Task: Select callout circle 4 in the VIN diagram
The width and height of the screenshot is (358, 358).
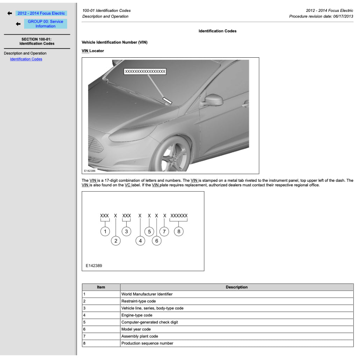Action: click(x=140, y=241)
